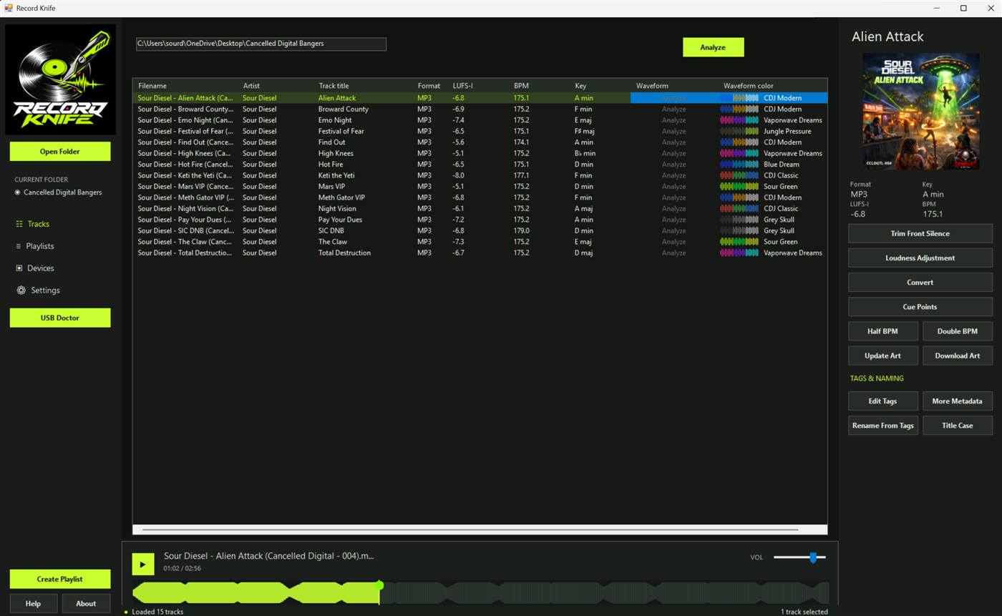The width and height of the screenshot is (1002, 616).
Task: Click the Alien Attack album art thumbnail
Action: pyautogui.click(x=920, y=111)
